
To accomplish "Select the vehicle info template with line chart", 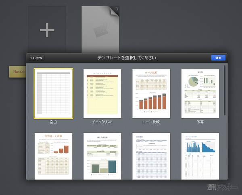I will tap(151, 156).
